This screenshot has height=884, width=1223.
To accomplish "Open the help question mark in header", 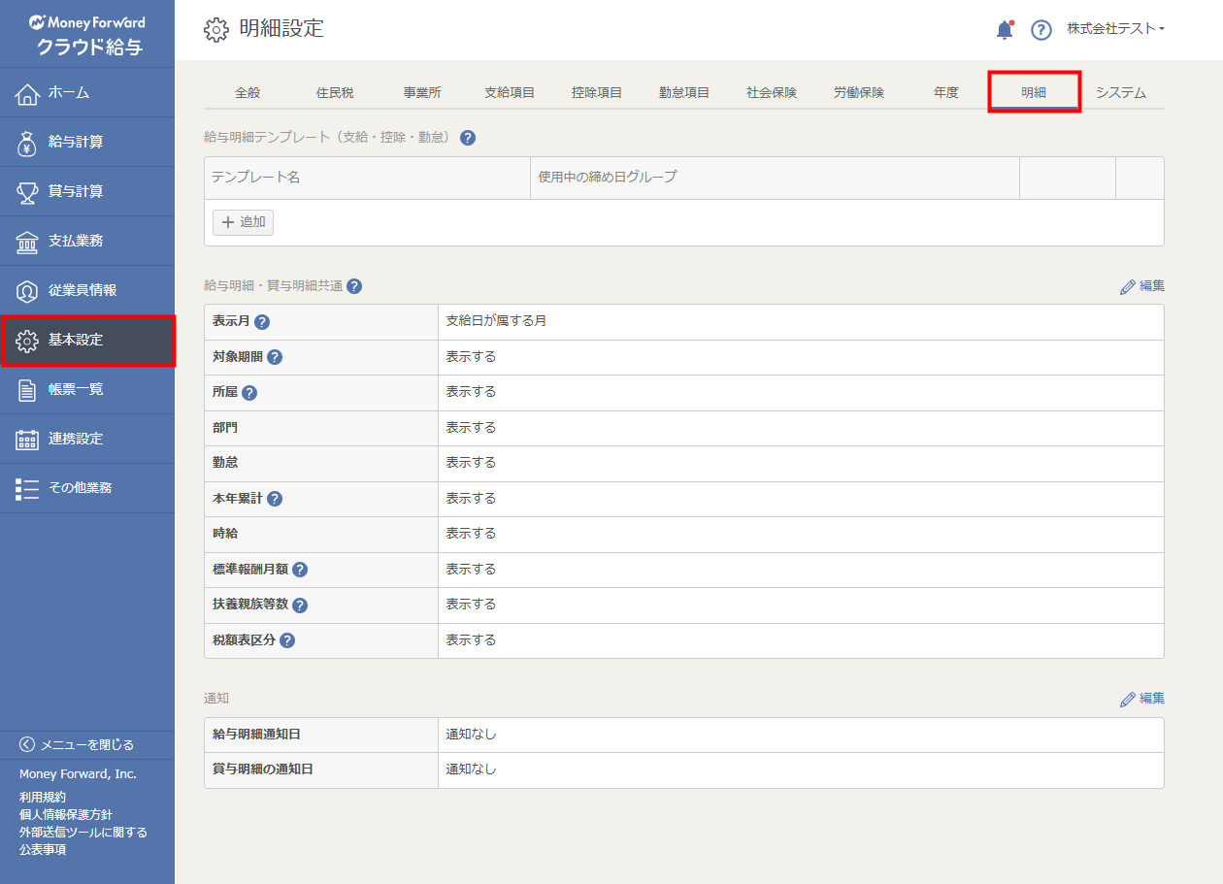I will point(1041,30).
